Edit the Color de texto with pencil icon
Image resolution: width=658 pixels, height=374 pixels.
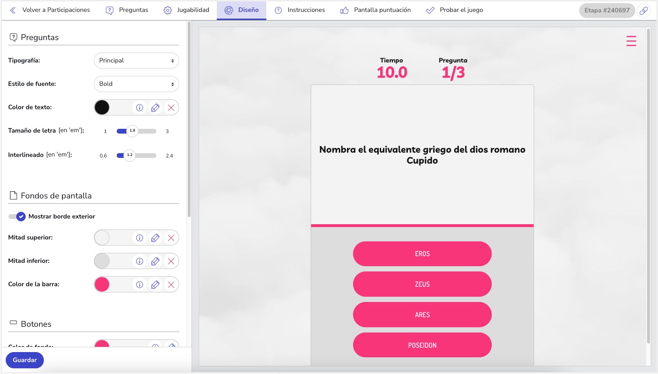pyautogui.click(x=155, y=108)
